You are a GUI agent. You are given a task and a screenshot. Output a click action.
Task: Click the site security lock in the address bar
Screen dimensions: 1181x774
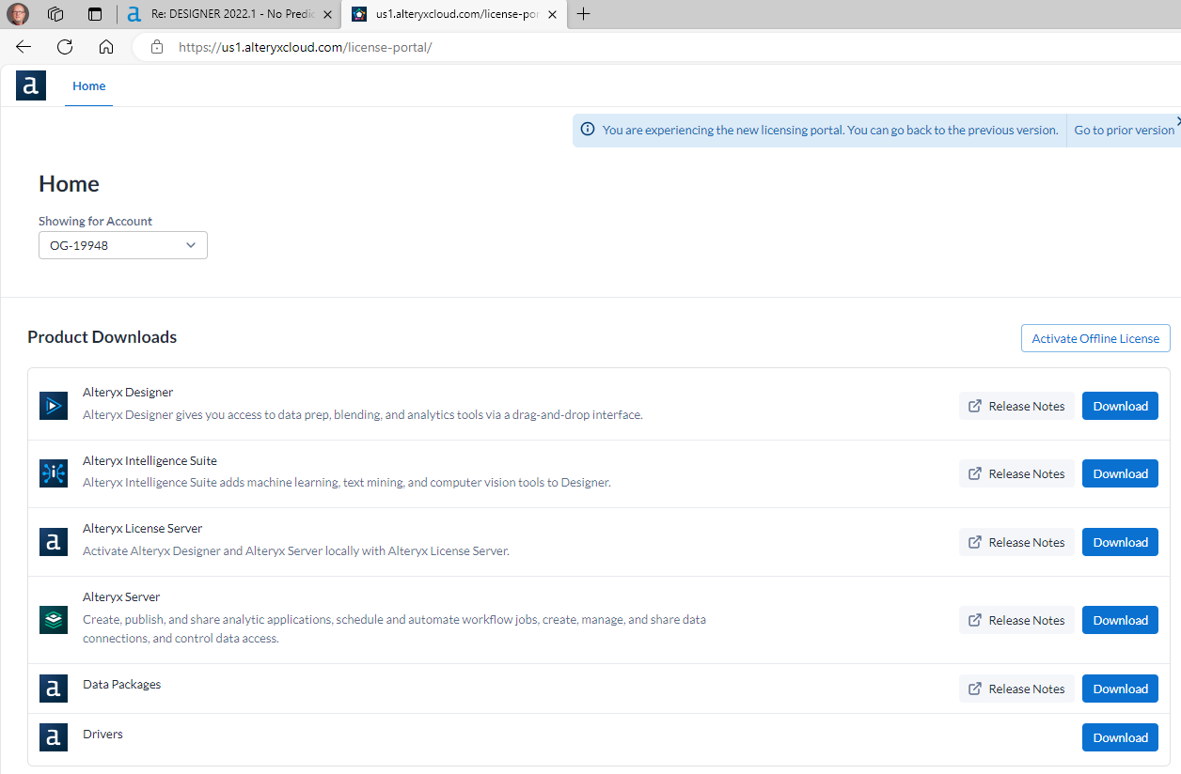pyautogui.click(x=156, y=46)
